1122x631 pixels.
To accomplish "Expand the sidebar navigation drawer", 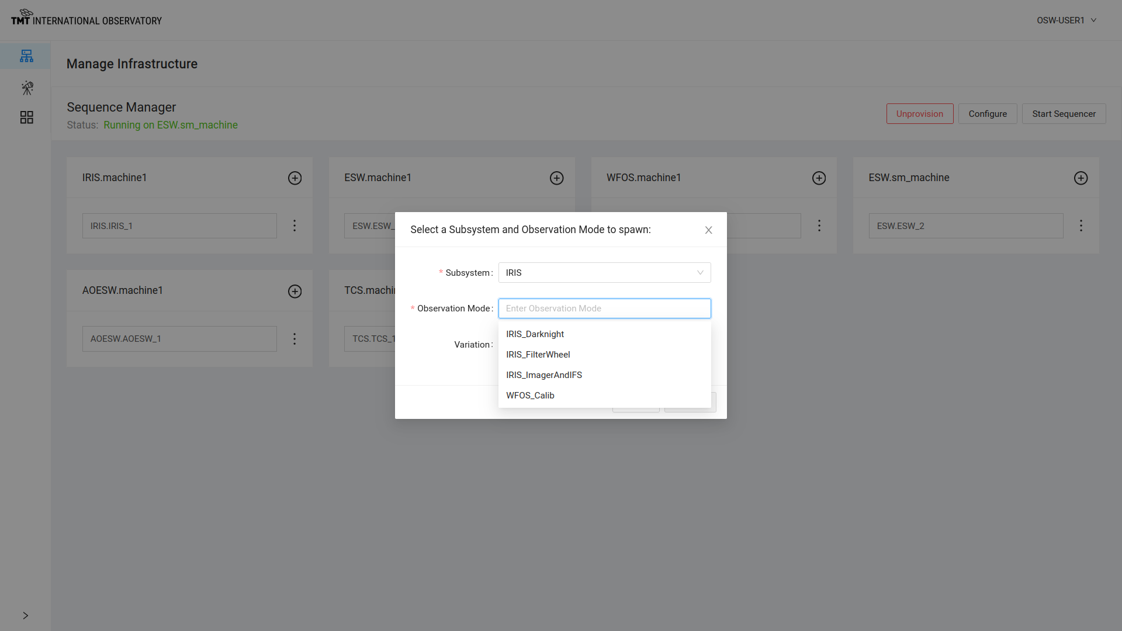I will point(26,616).
